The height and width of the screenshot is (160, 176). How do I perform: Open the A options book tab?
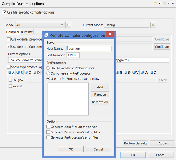pyautogui.click(x=11, y=73)
